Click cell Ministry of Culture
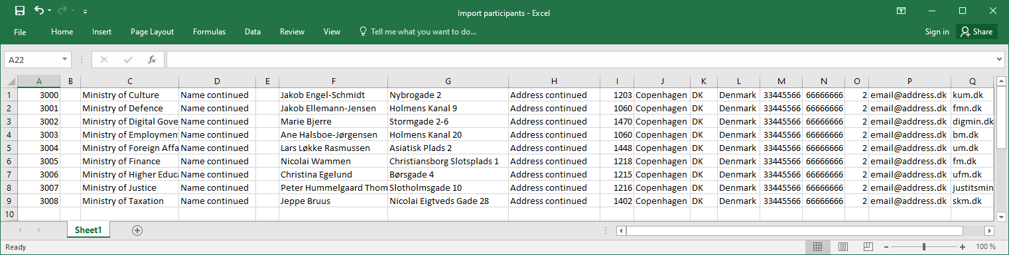 [x=129, y=95]
